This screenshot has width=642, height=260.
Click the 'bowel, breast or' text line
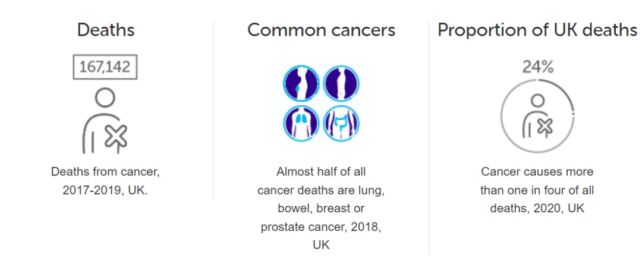321,208
